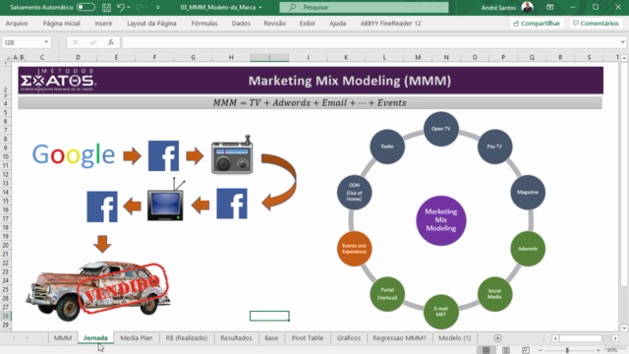Open the Media Plan sheet tab

[137, 338]
